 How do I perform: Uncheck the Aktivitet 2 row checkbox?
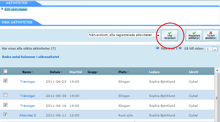point(5,115)
